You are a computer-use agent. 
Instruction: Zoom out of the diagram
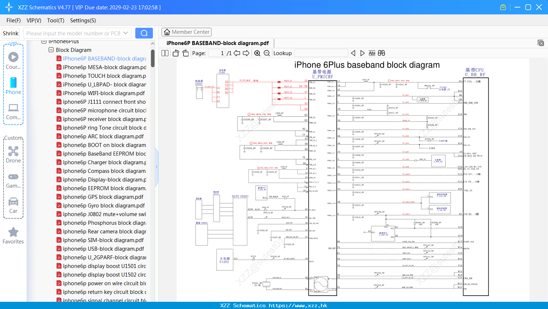tap(267, 53)
